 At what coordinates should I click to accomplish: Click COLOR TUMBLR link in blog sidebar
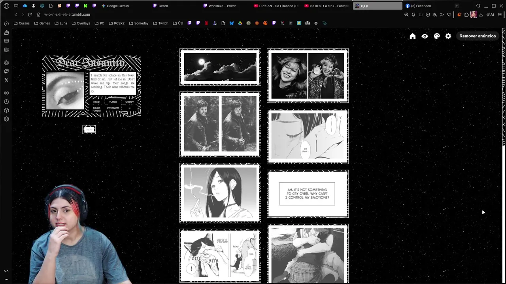point(96,109)
